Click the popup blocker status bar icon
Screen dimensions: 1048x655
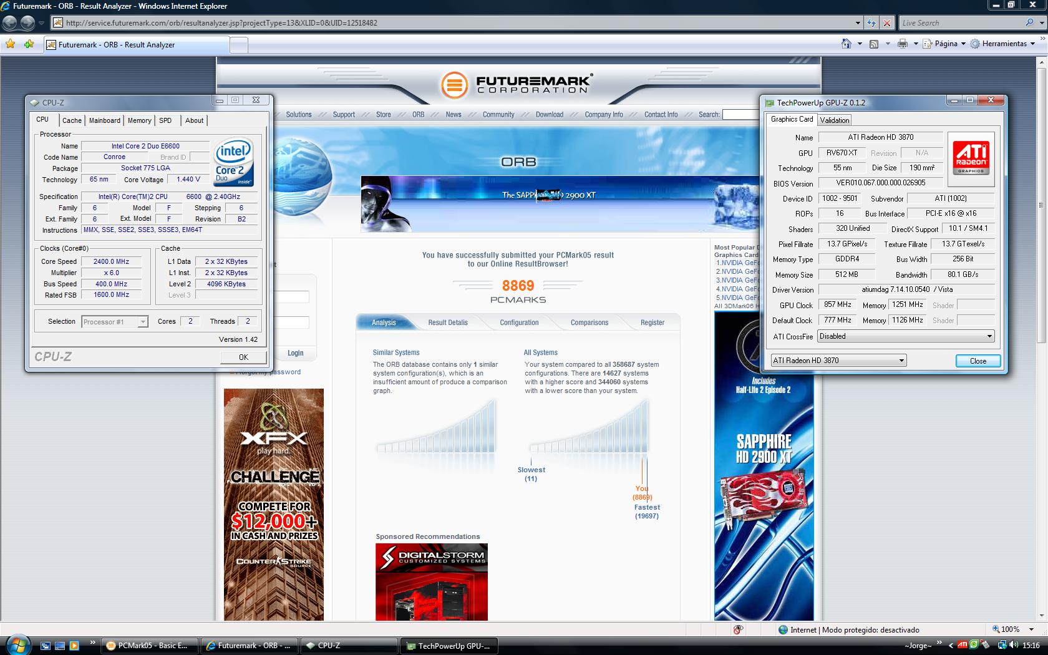(x=739, y=629)
